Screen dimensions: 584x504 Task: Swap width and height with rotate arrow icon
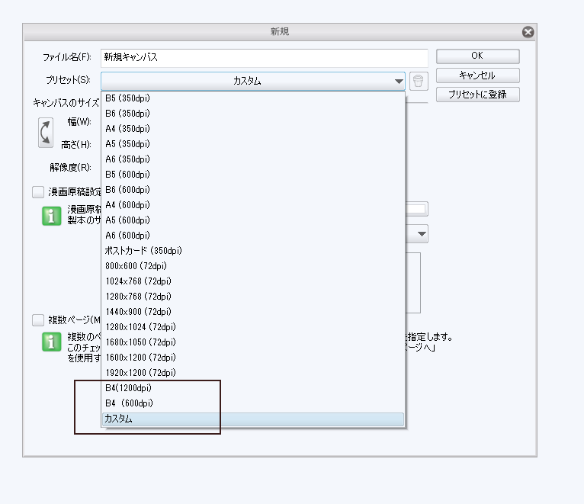46,133
